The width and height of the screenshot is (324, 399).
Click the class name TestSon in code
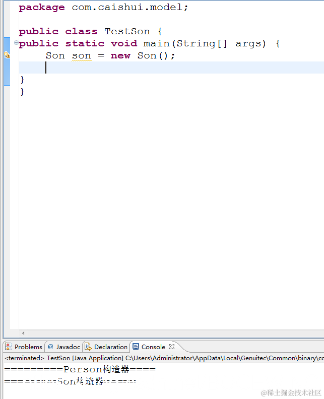click(127, 31)
